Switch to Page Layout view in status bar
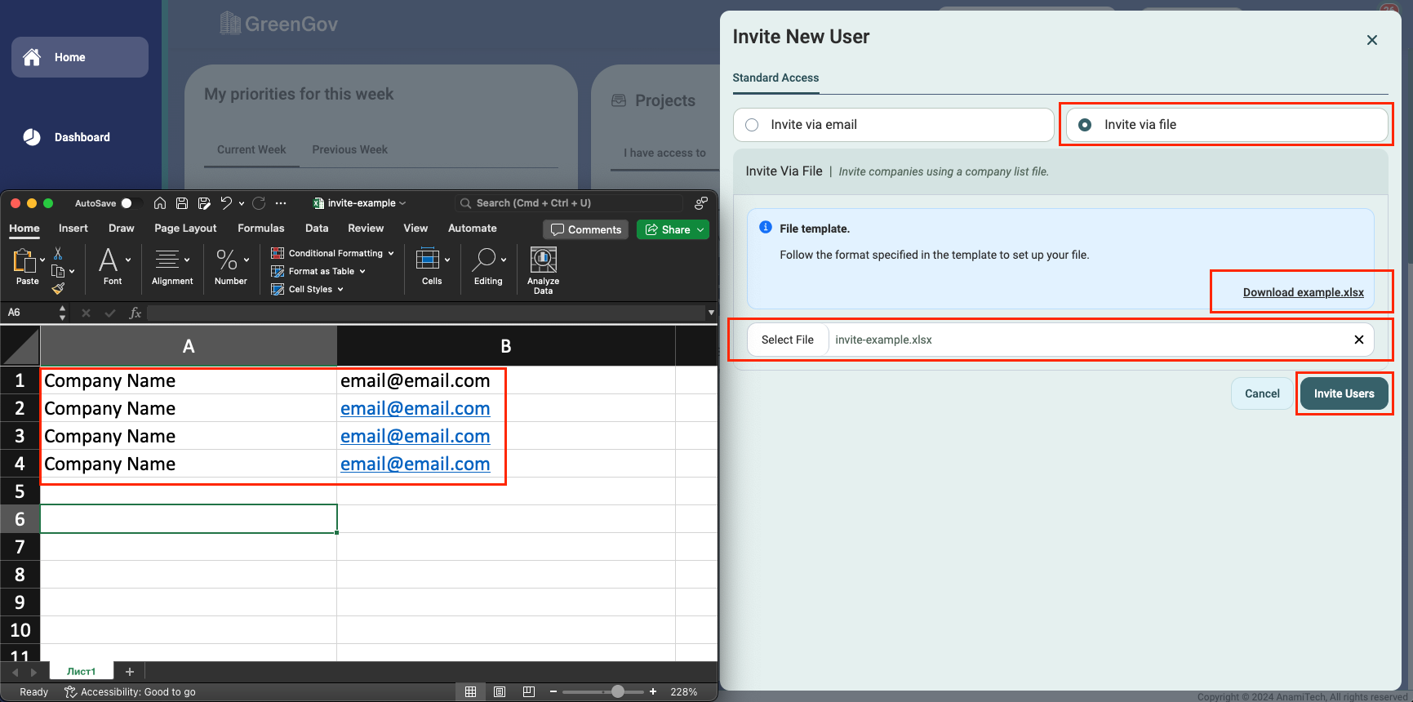This screenshot has height=702, width=1413. pos(500,692)
